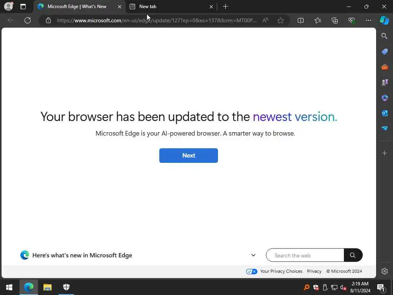Screen dimensions: 393x295
Task: Click the Search the web field
Action: [305, 255]
